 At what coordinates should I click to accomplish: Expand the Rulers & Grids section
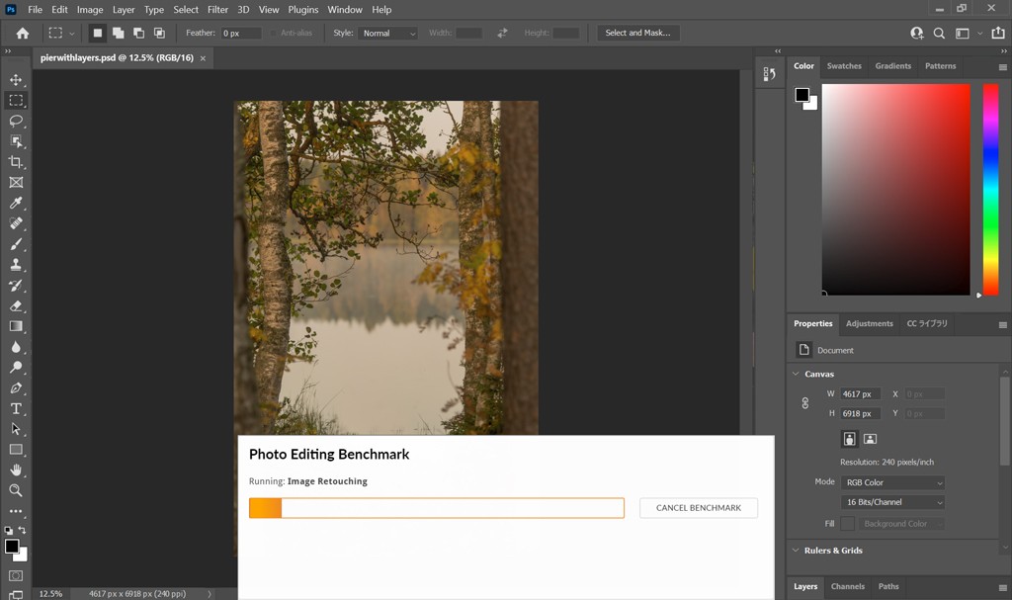832,551
